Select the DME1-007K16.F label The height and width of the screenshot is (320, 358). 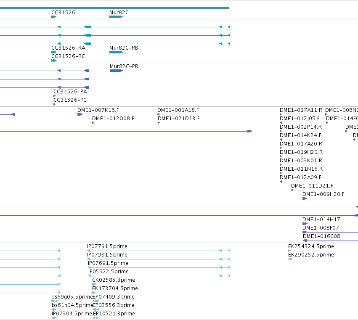tap(98, 110)
